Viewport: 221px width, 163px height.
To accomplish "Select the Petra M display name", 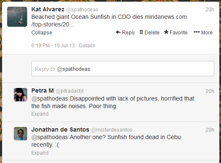I will [x=43, y=91].
